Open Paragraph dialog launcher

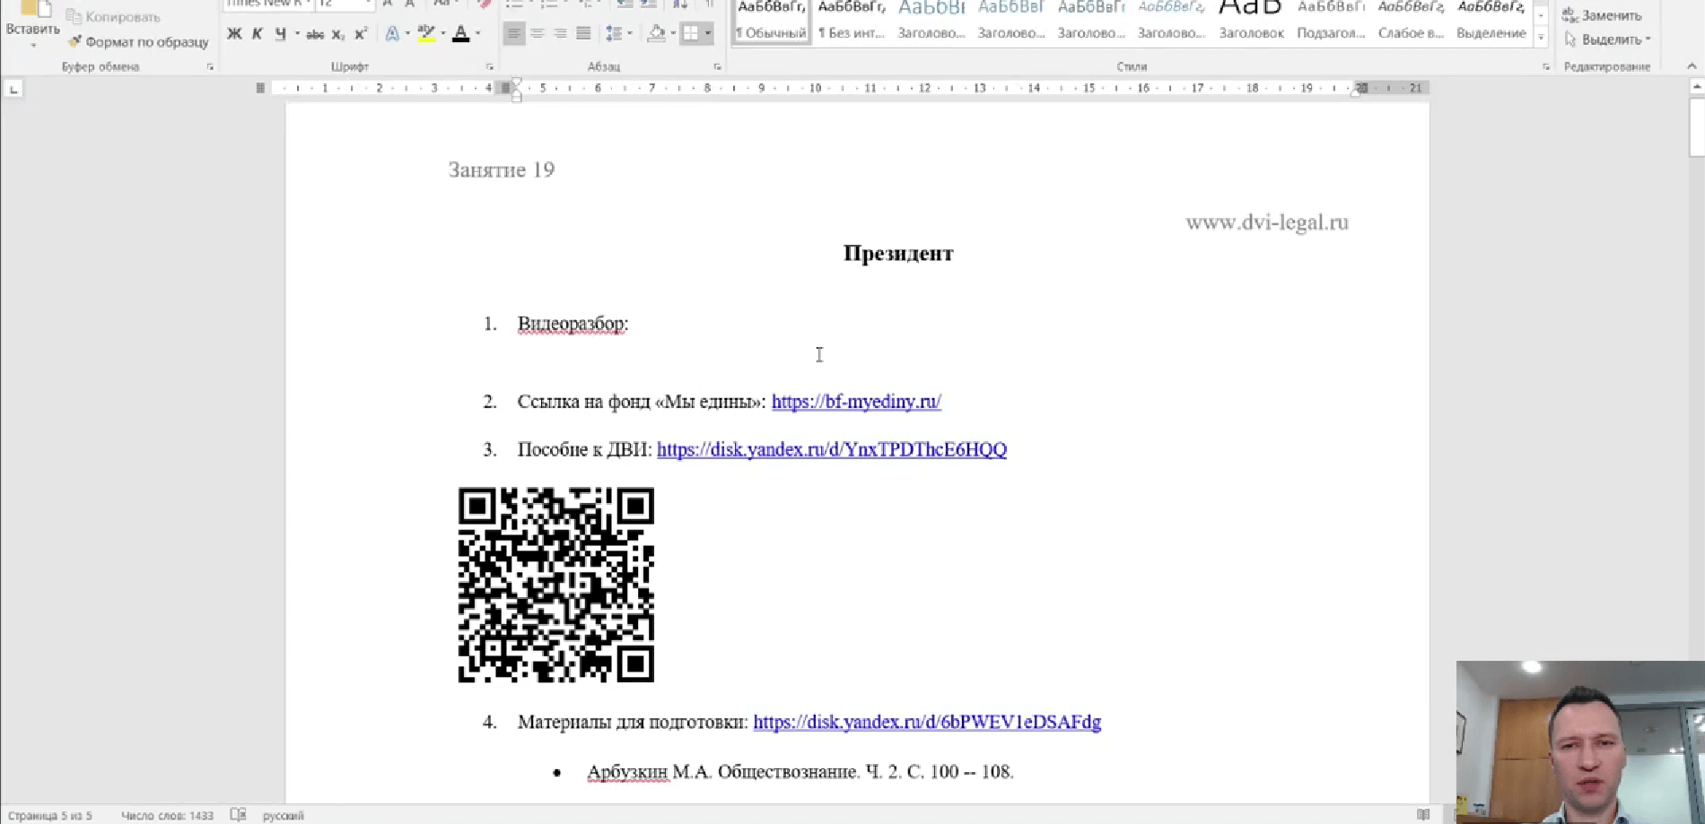(717, 67)
